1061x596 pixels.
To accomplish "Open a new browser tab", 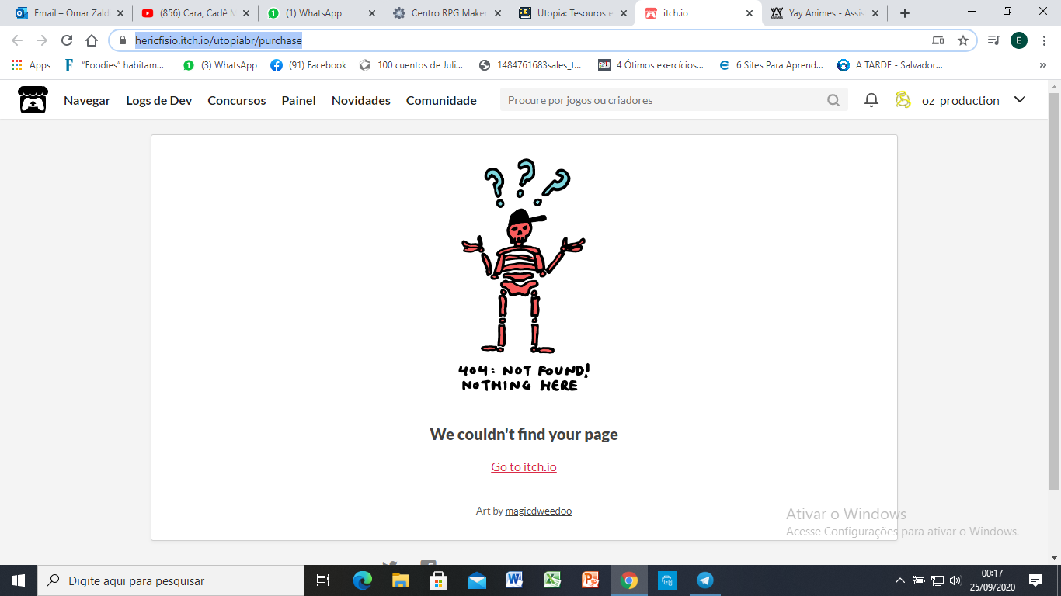I will click(x=905, y=13).
